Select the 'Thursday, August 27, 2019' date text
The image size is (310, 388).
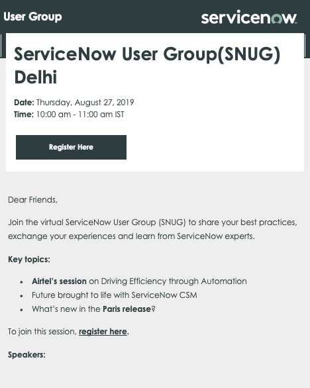pos(85,103)
